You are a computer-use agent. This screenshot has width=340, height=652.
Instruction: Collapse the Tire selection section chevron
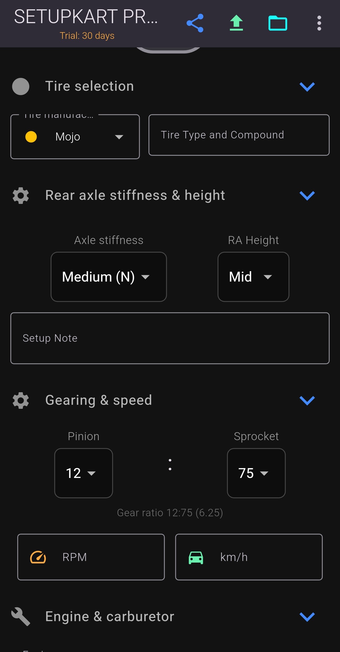tap(307, 86)
